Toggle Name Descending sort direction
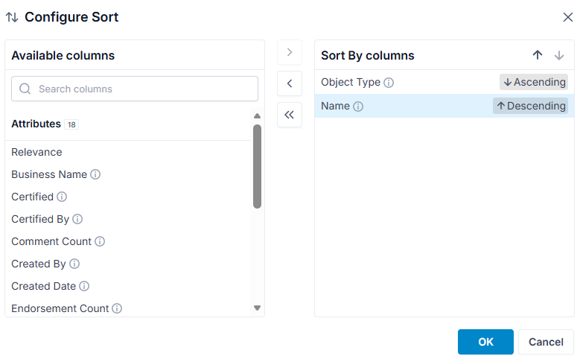 click(530, 106)
